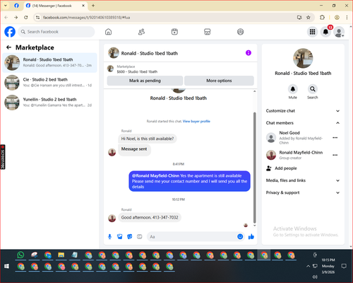Click the Hi Noel, is this still available message

click(148, 139)
